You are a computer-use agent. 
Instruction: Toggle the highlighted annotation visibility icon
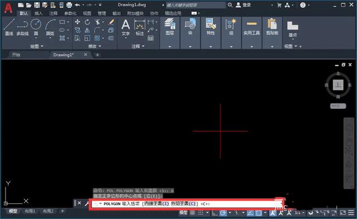coord(273,213)
